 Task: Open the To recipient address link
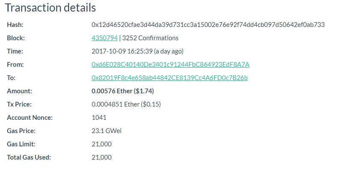[170, 78]
